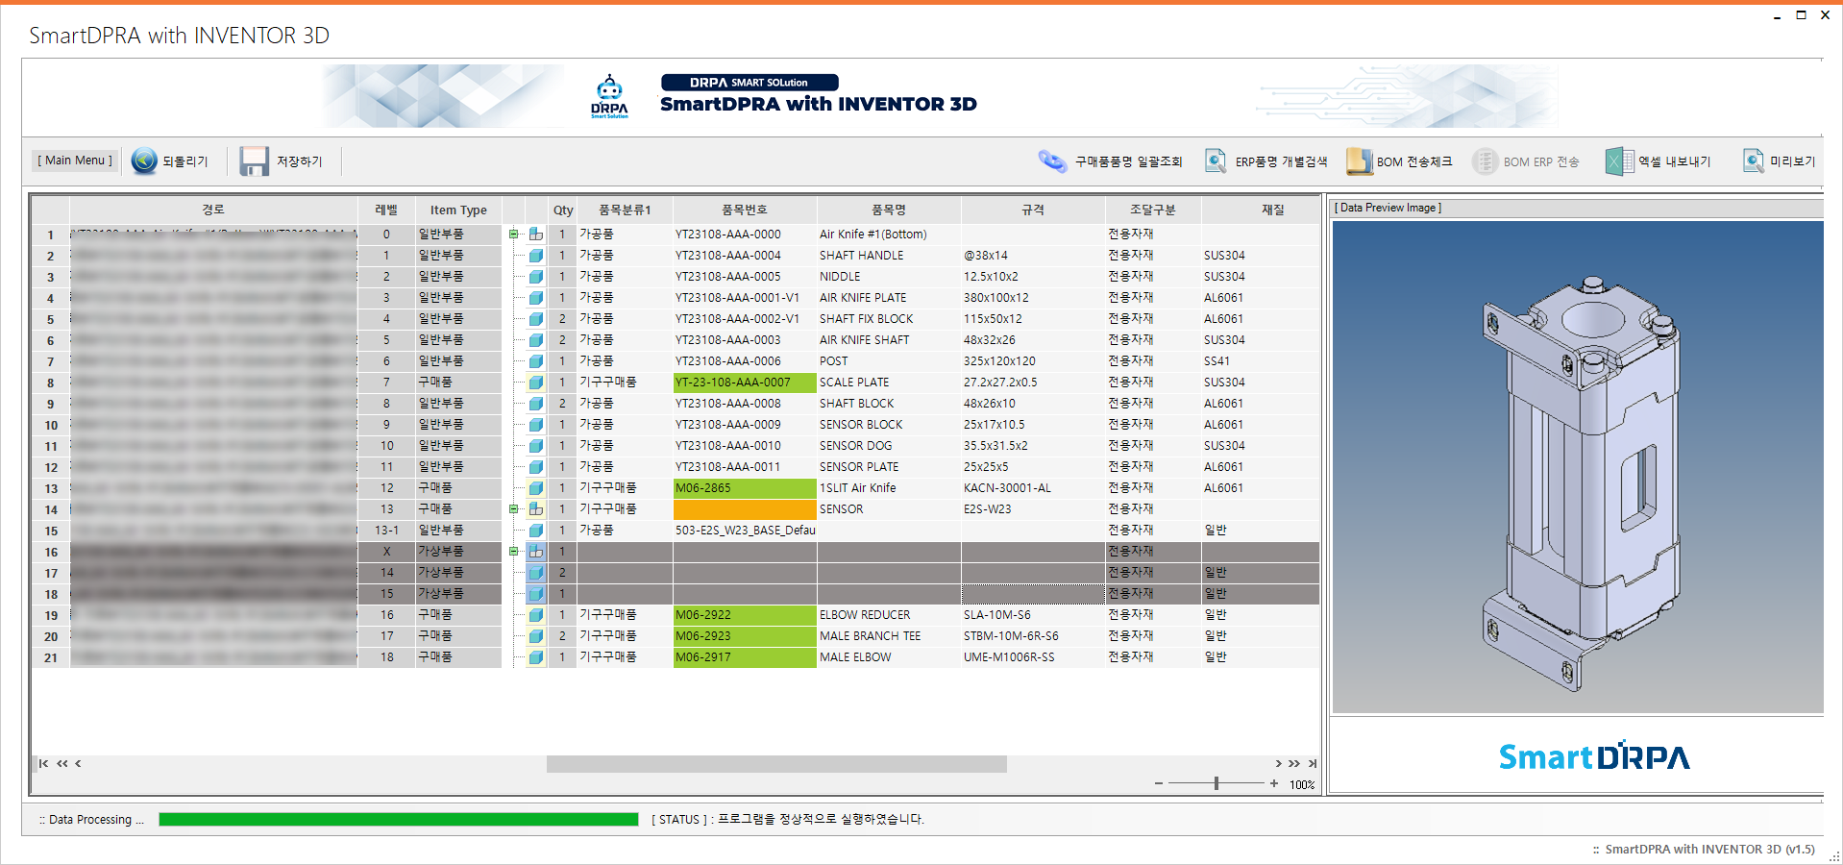Select cell M06-2917
Screen dimensions: 1843x865
tap(745, 657)
